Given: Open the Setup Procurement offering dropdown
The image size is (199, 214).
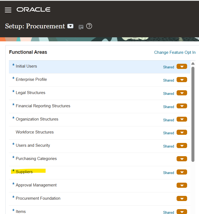Looking at the screenshot, I should (x=70, y=26).
